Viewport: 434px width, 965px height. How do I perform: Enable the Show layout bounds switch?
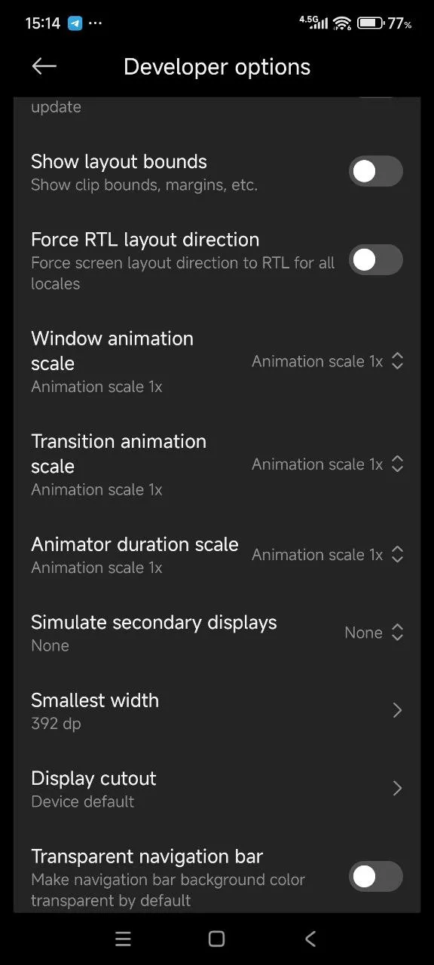pos(376,171)
